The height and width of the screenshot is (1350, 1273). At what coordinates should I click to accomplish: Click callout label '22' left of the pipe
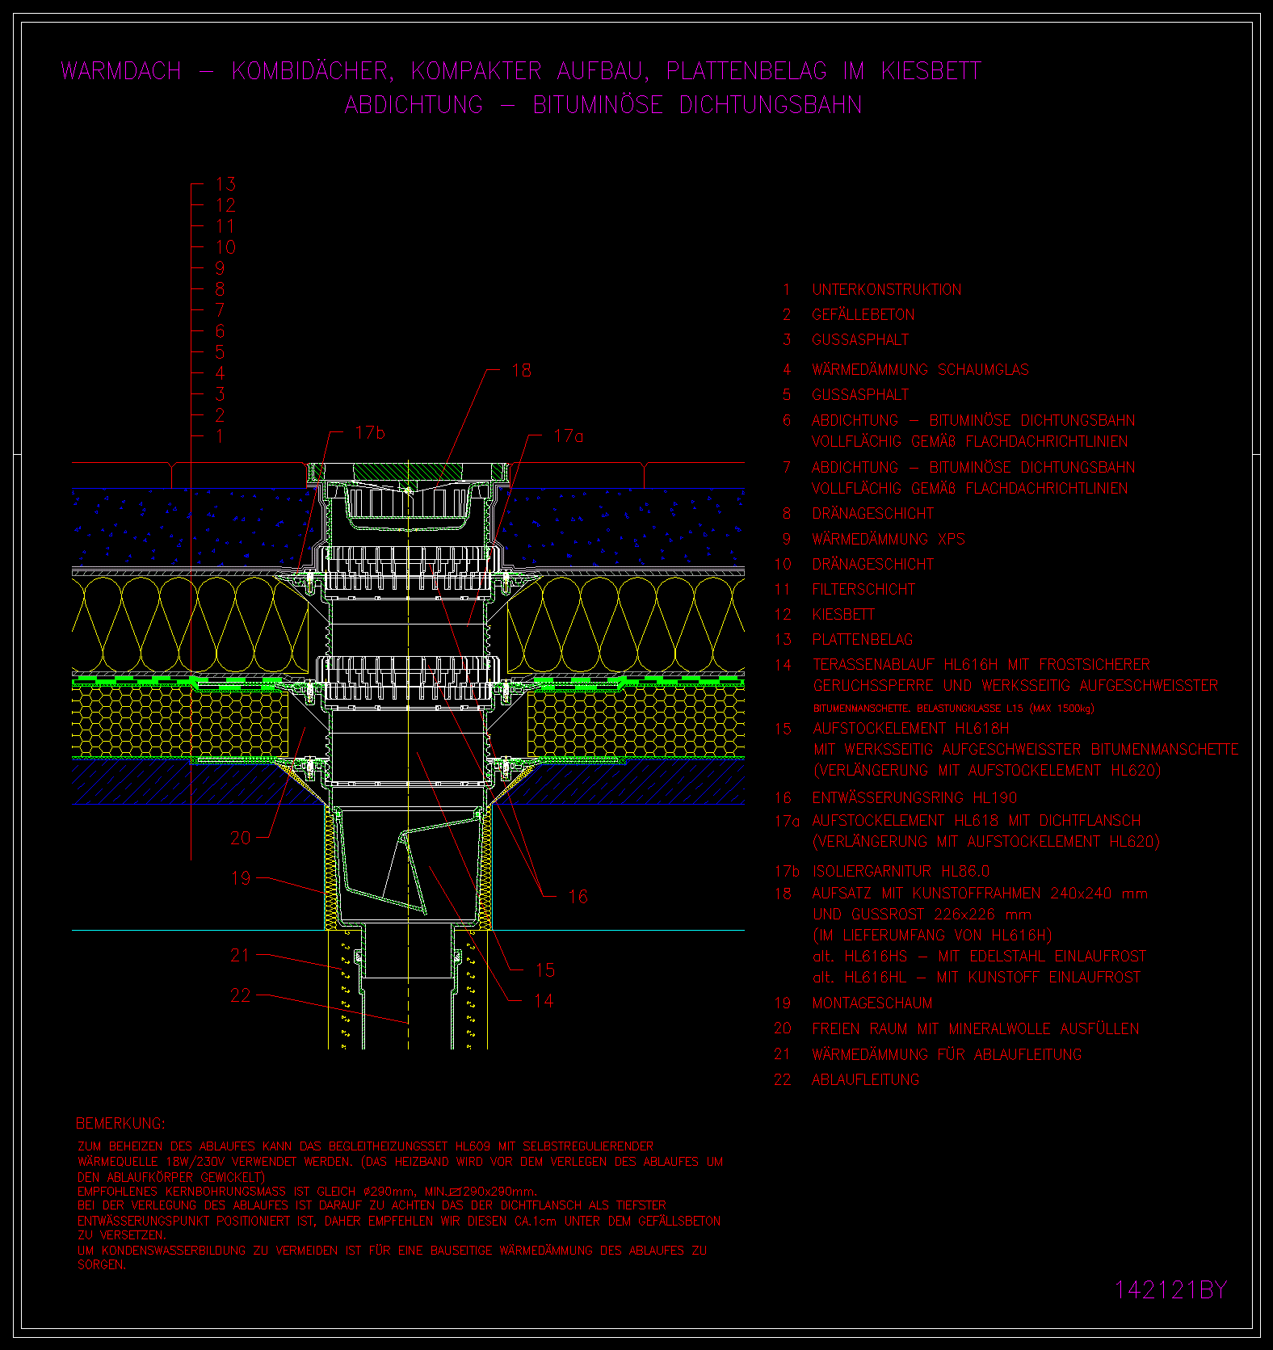point(241,995)
